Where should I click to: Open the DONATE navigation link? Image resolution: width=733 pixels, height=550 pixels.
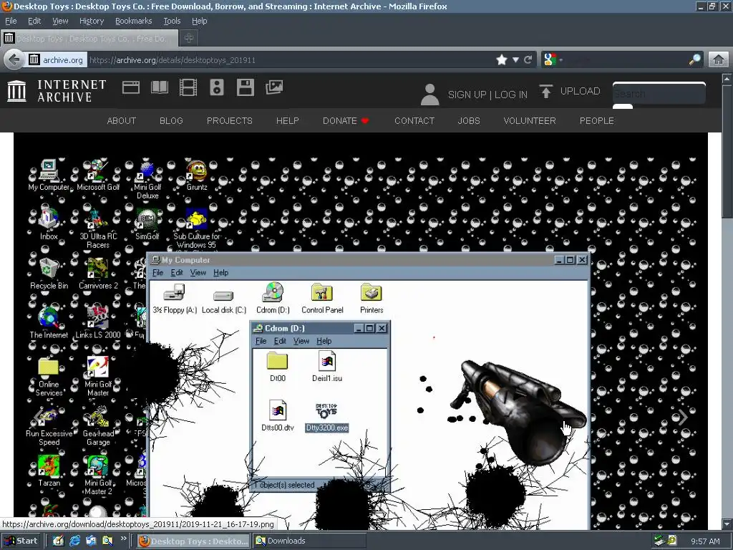coord(346,120)
